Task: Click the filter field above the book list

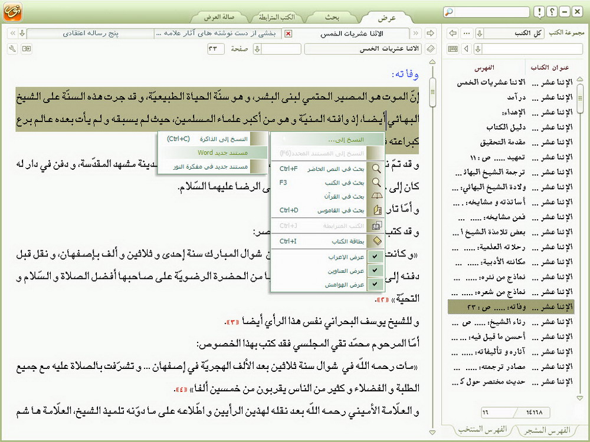Action: point(532,49)
